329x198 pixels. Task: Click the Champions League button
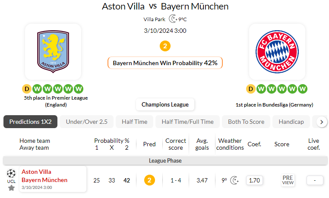pyautogui.click(x=165, y=104)
